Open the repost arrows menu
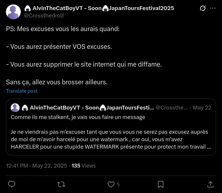Screen dimensions: 222x193 click(x=61, y=184)
